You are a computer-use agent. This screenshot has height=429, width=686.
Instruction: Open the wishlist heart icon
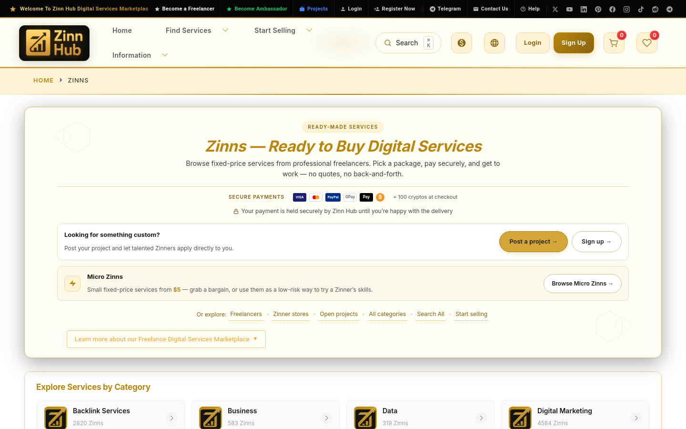pyautogui.click(x=647, y=43)
